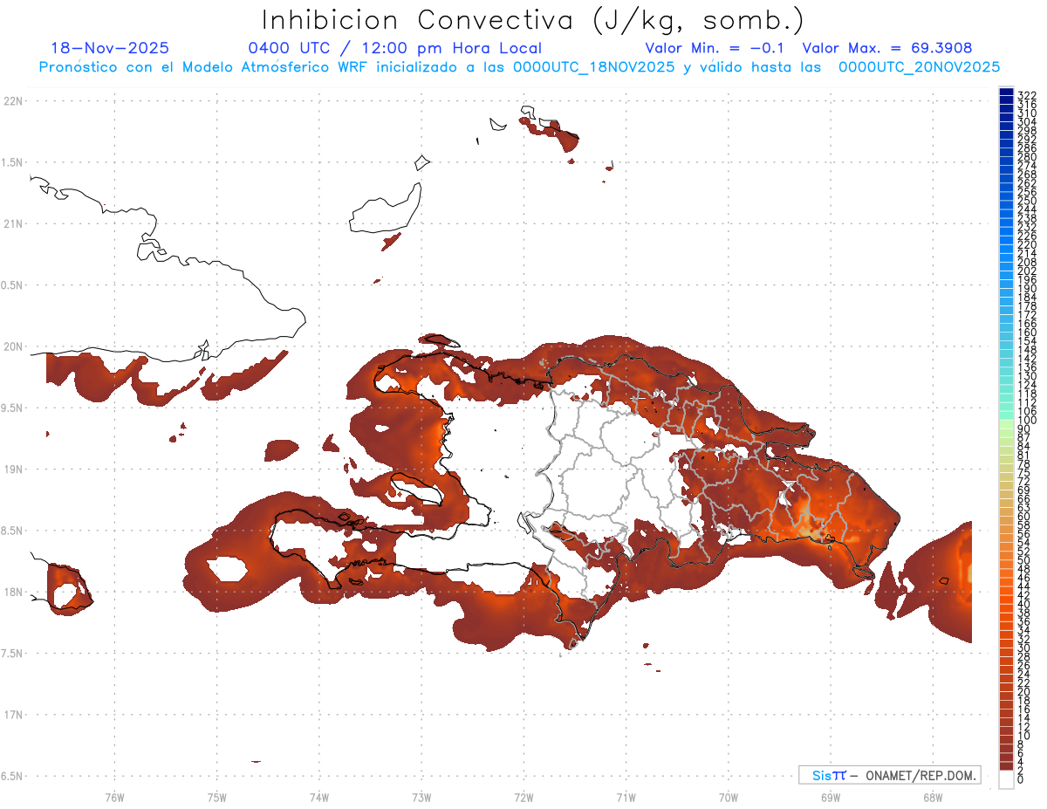Click the "68W" longitude label
The image size is (1047, 809).
[x=932, y=797]
